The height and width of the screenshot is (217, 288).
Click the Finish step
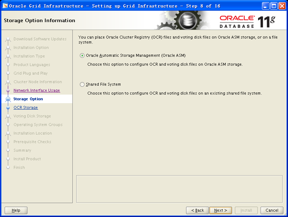(x=19, y=167)
